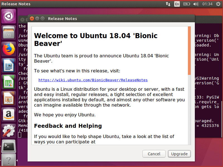
Task: Click the 'Welcome to Ubuntu 18.04' heading
Action: click(96, 40)
